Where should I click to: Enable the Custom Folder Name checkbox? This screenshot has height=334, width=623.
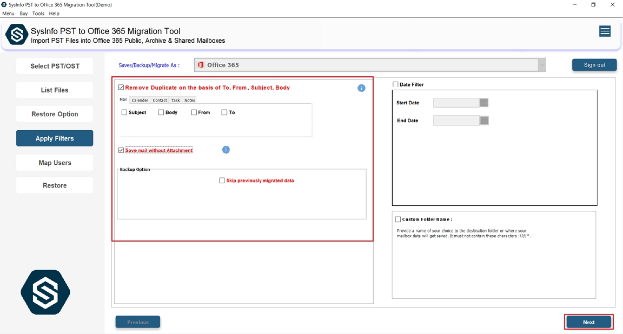coord(397,219)
